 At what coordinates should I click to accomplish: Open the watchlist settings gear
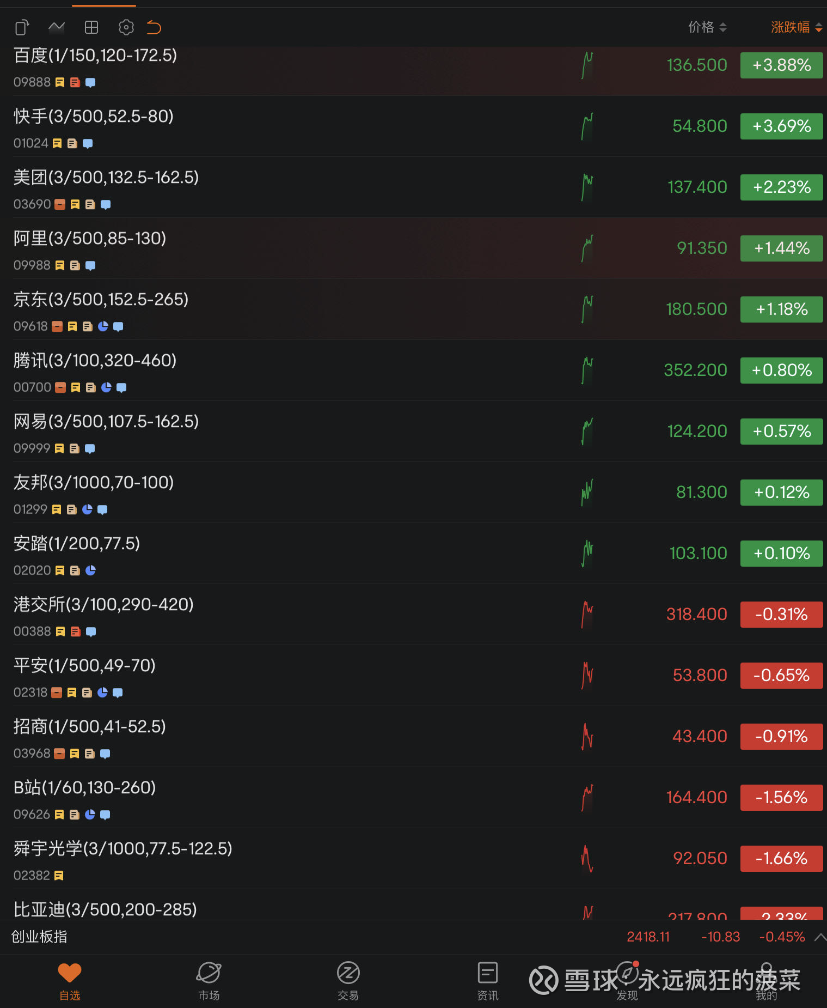tap(126, 27)
